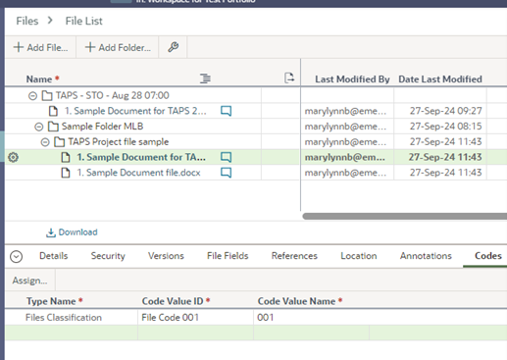
Task: Sort by Date Last Modified column header
Action: (440, 79)
